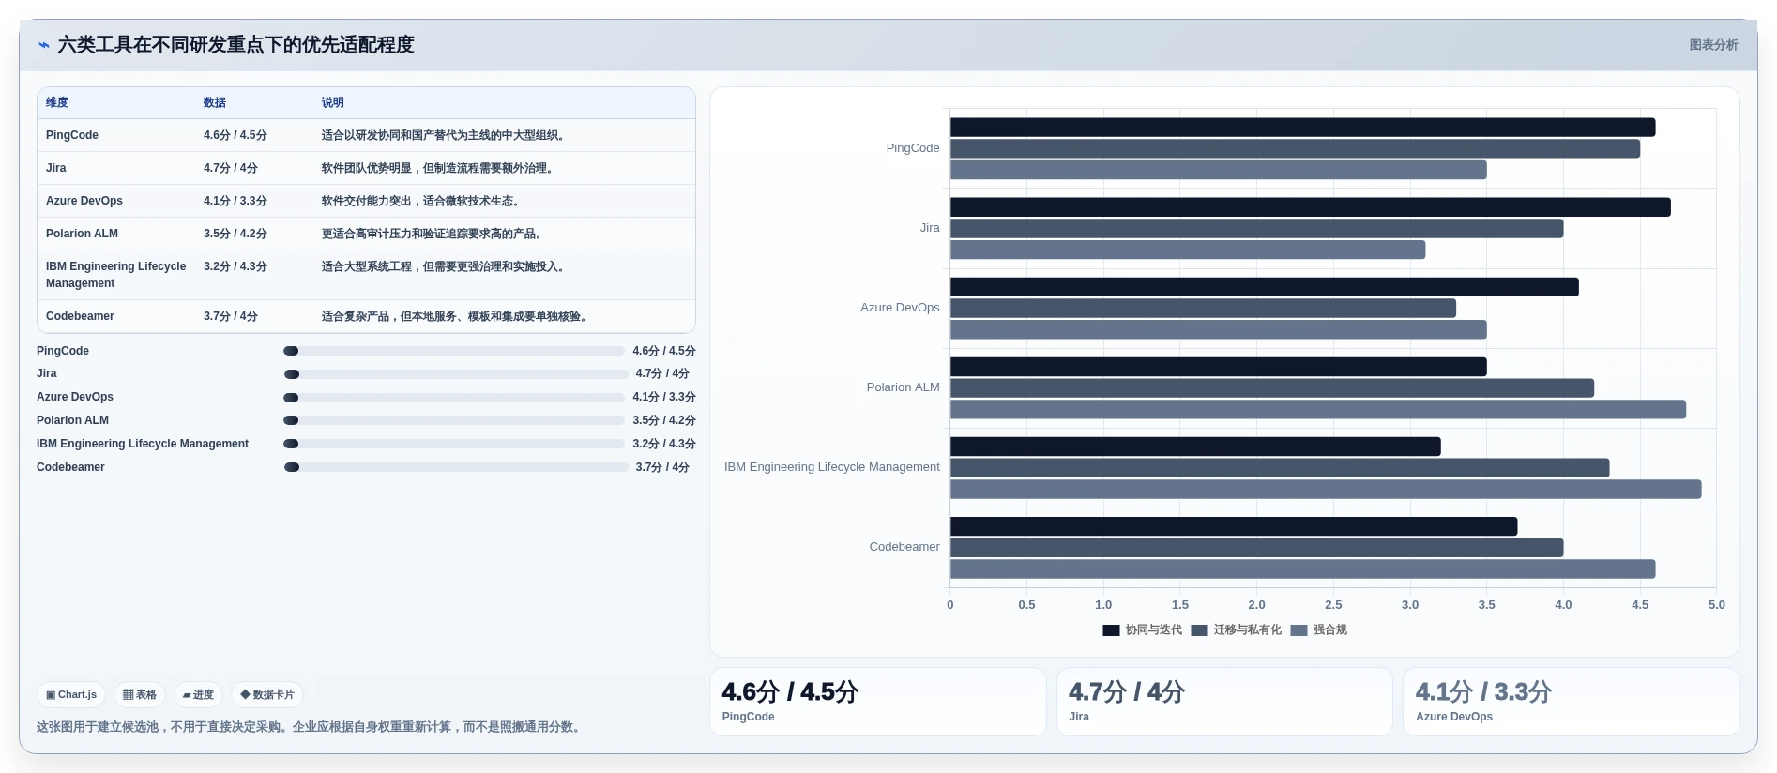Image resolution: width=1777 pixels, height=773 pixels.
Task: Click the footnote starting 这张图用于建立候选池
Action: 311,727
